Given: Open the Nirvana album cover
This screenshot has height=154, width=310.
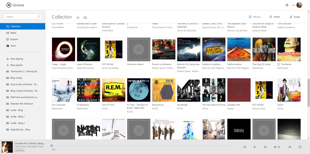Looking at the screenshot, I should click(x=239, y=129).
